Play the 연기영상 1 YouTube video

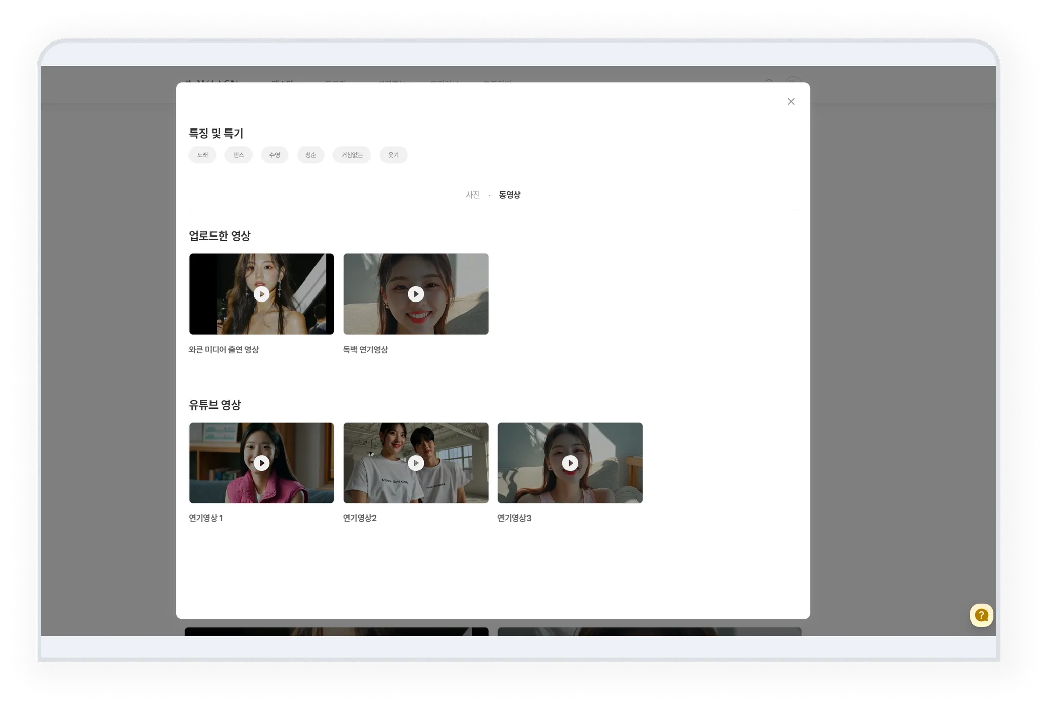click(261, 463)
